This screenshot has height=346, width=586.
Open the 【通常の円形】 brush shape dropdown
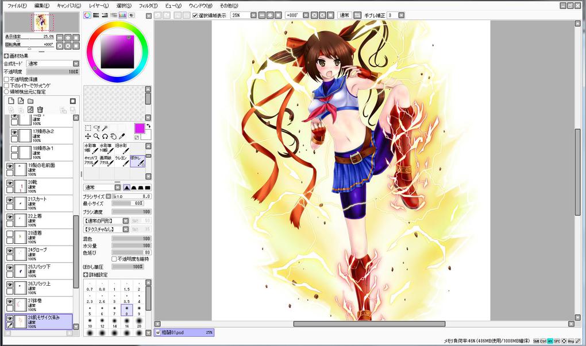tap(106, 221)
